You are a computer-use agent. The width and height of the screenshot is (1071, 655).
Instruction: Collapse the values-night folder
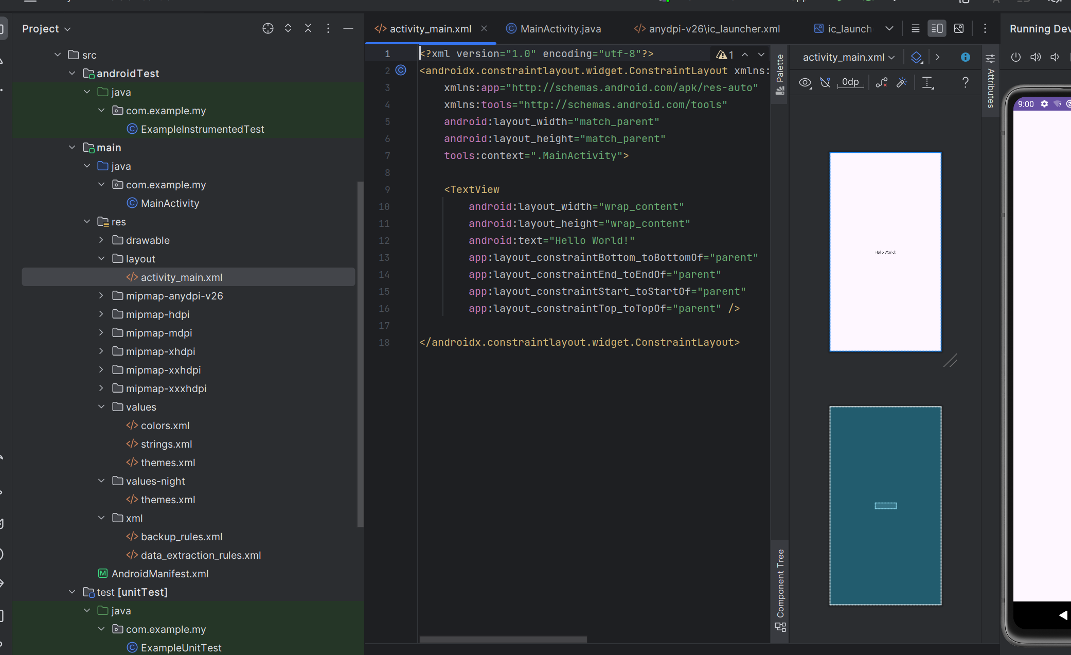(101, 481)
